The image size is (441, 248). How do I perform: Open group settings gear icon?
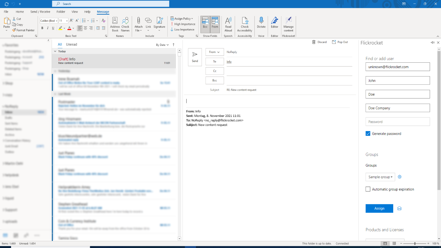pos(400,177)
